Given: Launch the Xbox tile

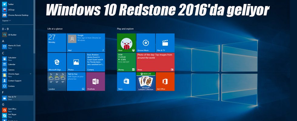Looking at the screenshot, I should [x=126, y=43].
